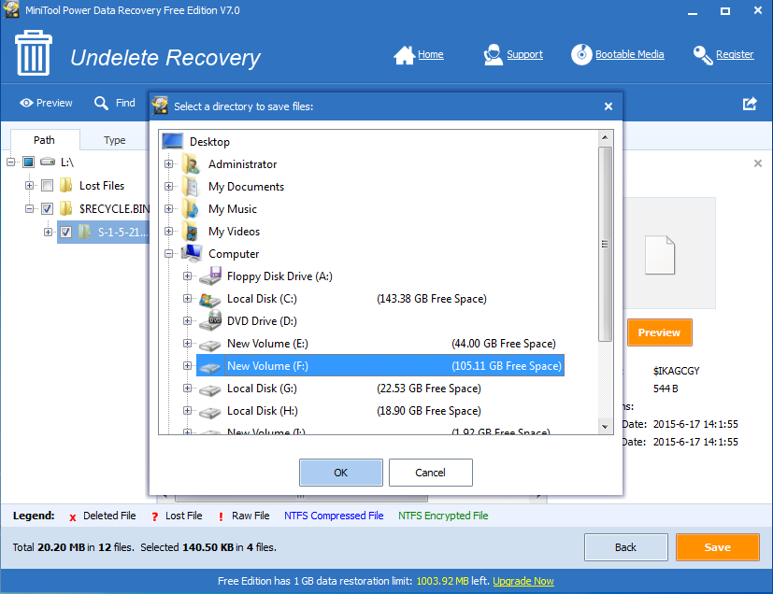This screenshot has width=773, height=594.
Task: Click the Support headset icon
Action: [x=493, y=55]
